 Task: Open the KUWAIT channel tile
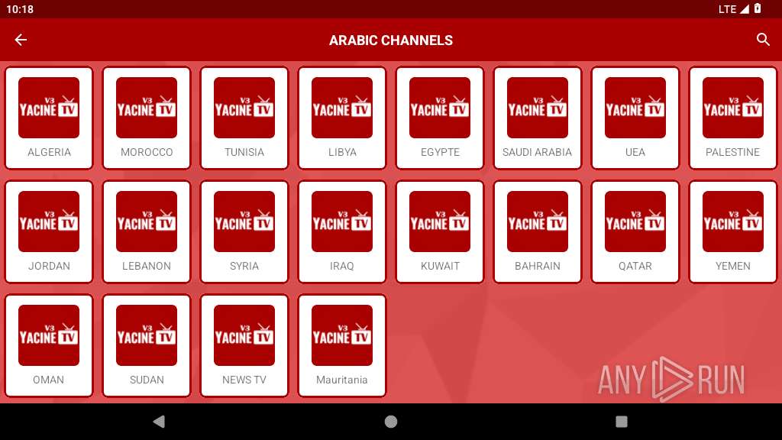(440, 232)
